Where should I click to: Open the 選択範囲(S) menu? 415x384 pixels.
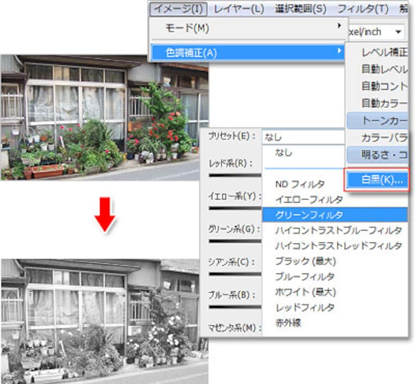[x=300, y=9]
